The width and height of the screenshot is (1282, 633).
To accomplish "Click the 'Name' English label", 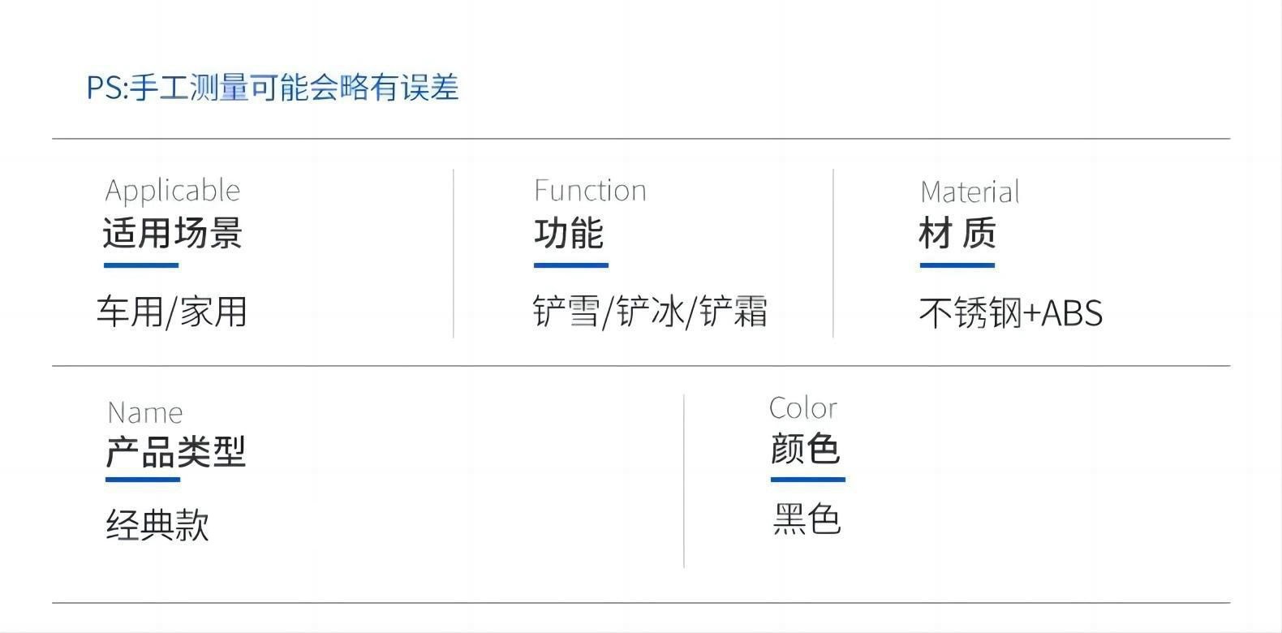I will pos(145,413).
